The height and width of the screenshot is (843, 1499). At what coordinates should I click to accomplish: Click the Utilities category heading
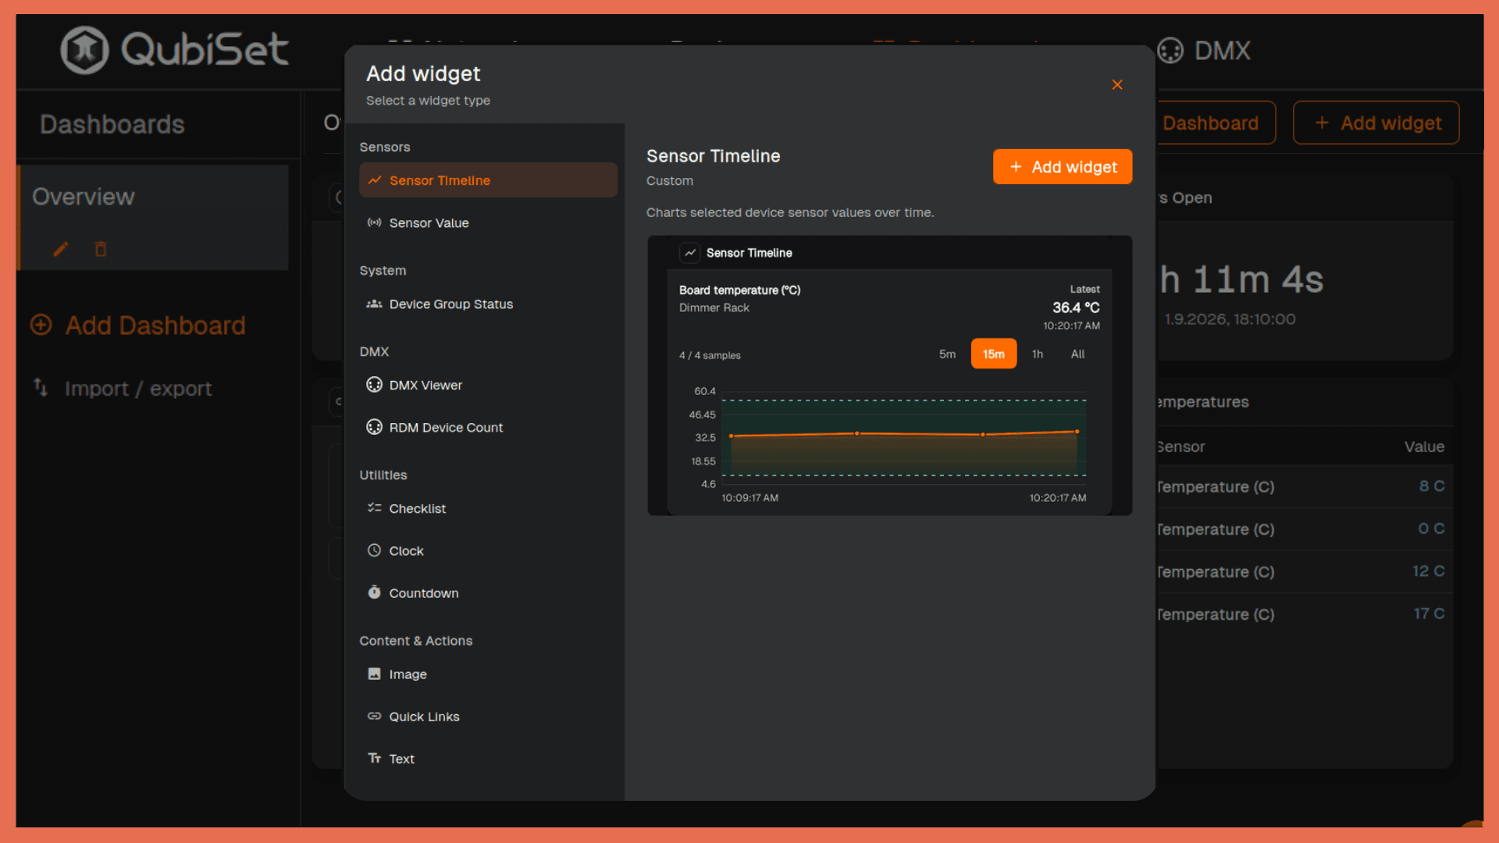click(383, 475)
